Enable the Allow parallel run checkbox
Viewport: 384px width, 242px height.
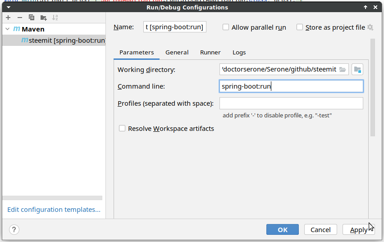[226, 27]
